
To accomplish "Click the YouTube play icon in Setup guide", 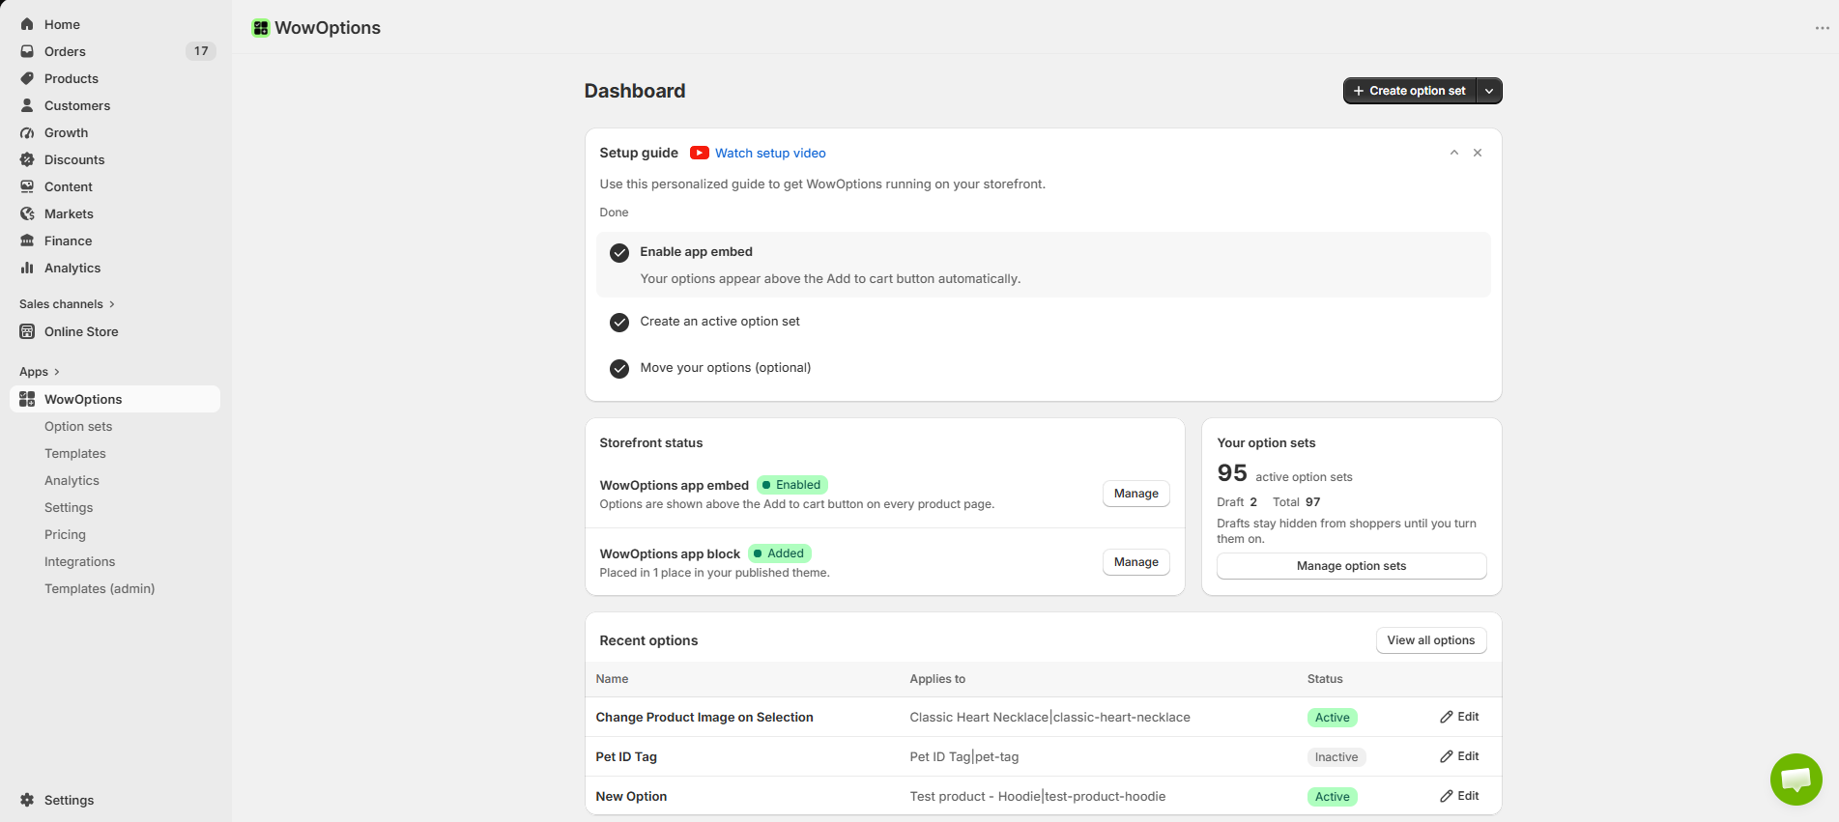I will pyautogui.click(x=700, y=153).
